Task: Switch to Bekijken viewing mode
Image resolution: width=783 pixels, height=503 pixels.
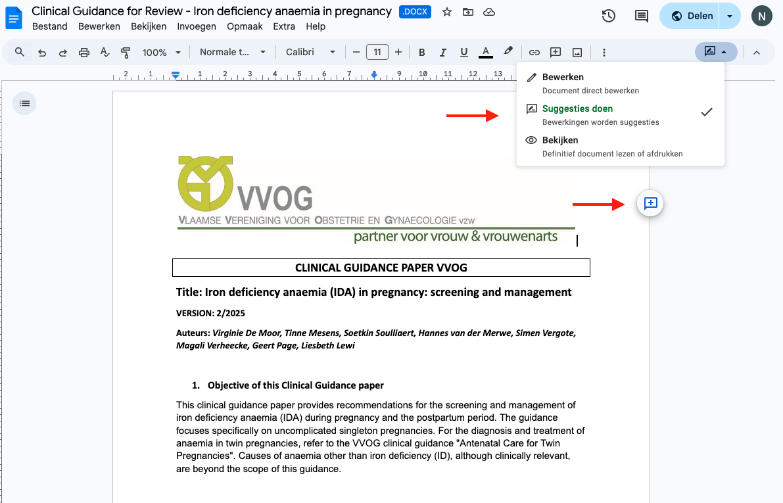Action: click(620, 147)
